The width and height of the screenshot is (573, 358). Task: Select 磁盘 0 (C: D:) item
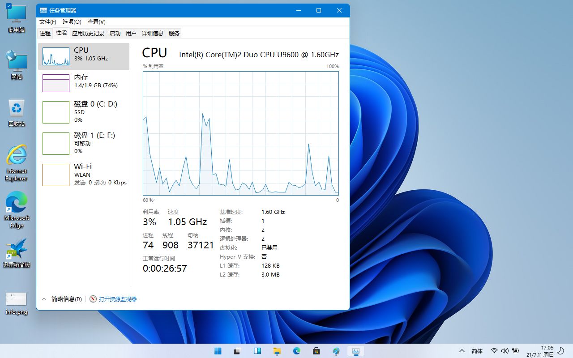(x=84, y=112)
